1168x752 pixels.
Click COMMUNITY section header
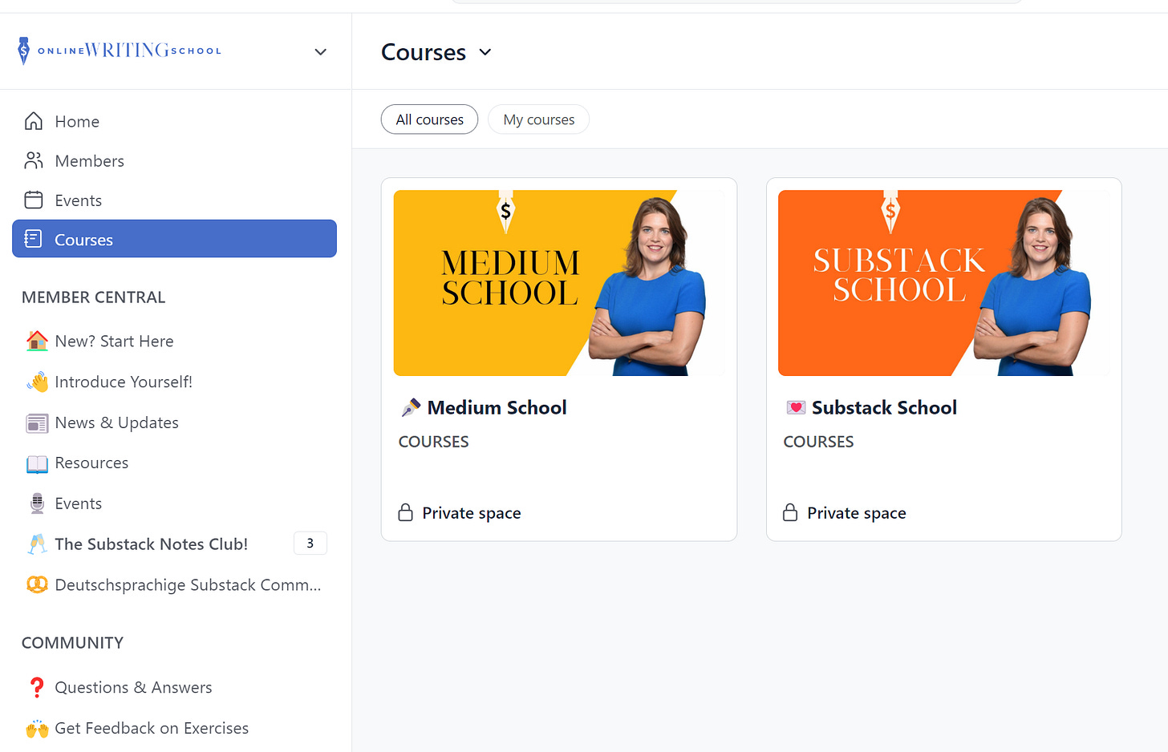(x=72, y=643)
